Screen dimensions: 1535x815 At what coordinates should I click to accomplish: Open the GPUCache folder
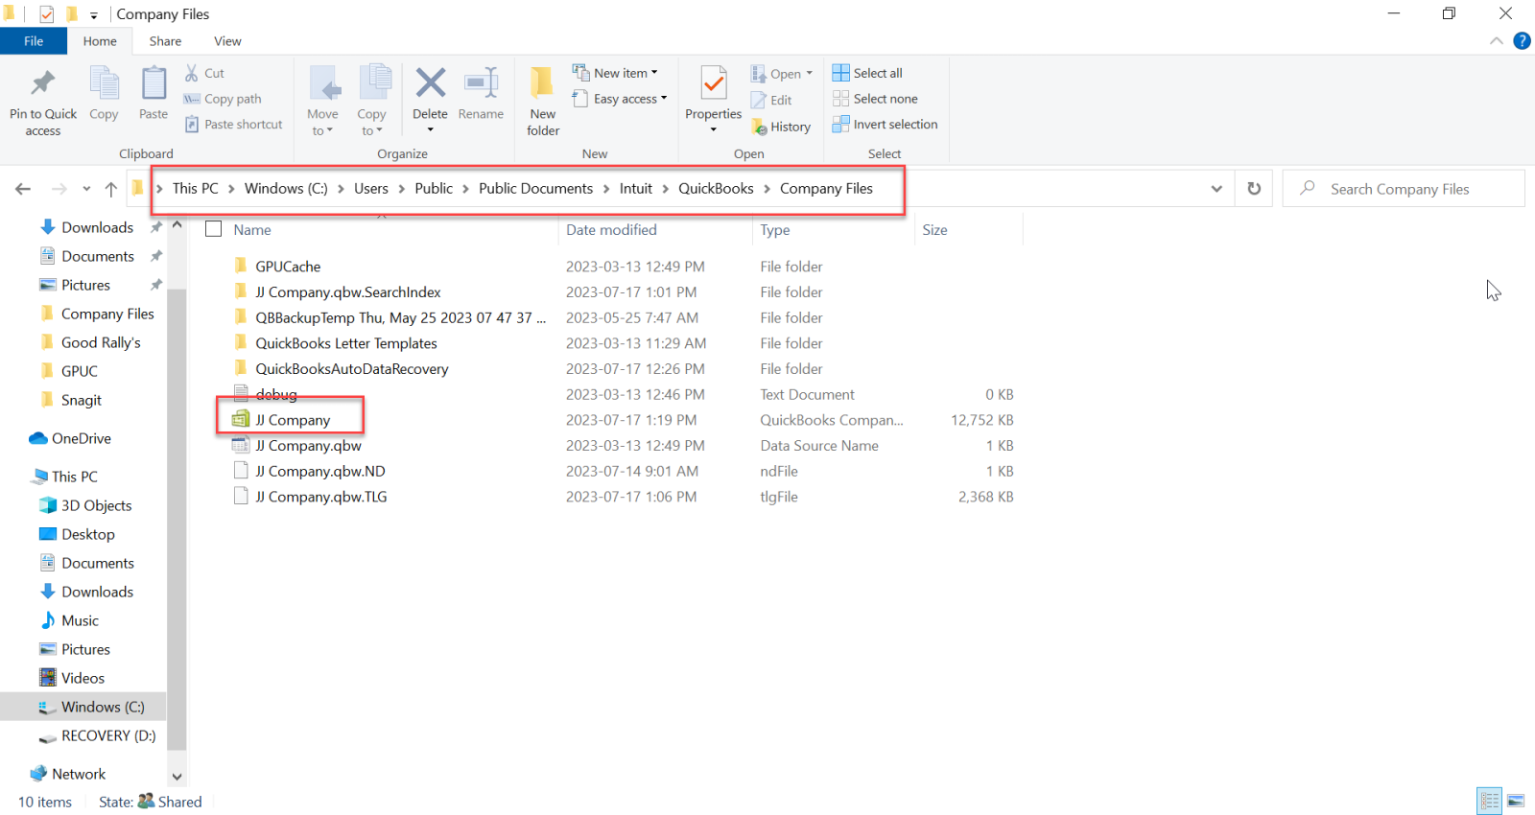click(288, 267)
